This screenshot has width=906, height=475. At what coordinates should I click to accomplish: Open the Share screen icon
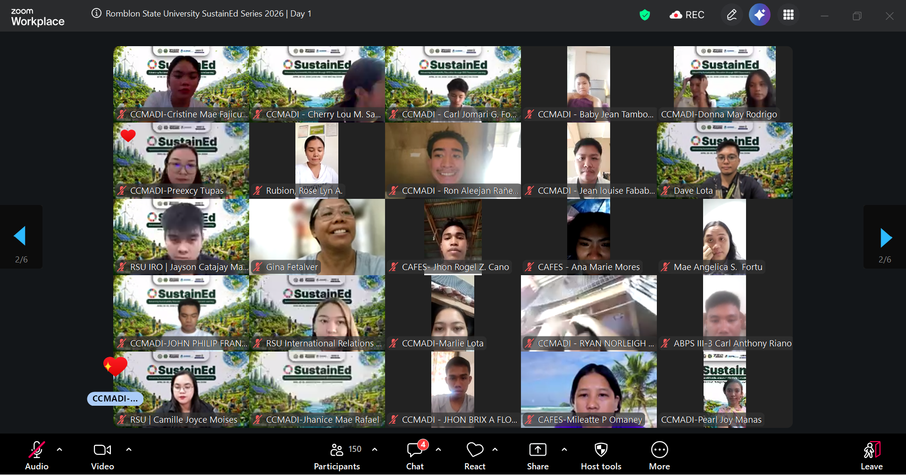point(537,456)
